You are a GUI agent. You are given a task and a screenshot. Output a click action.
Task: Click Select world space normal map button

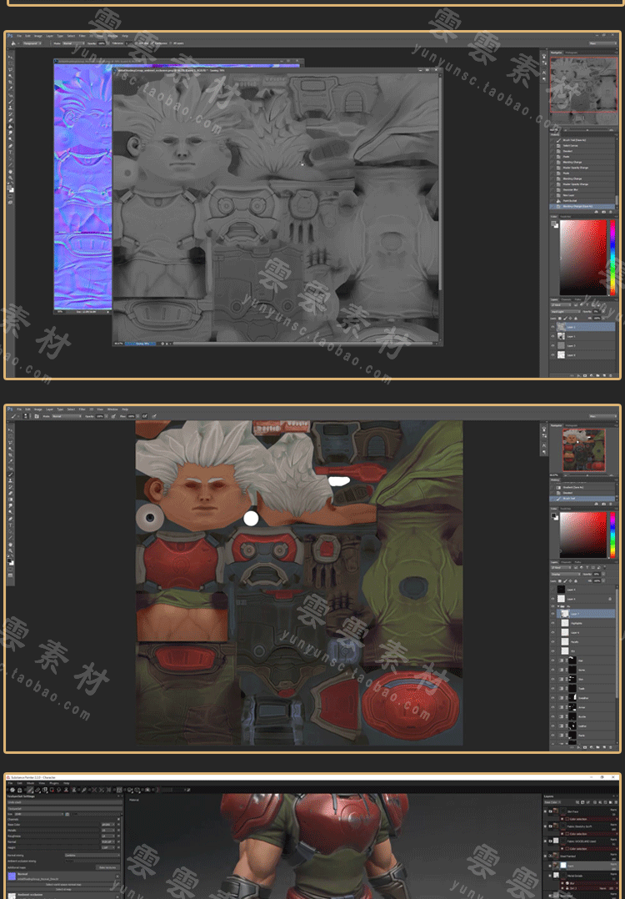pos(63,885)
